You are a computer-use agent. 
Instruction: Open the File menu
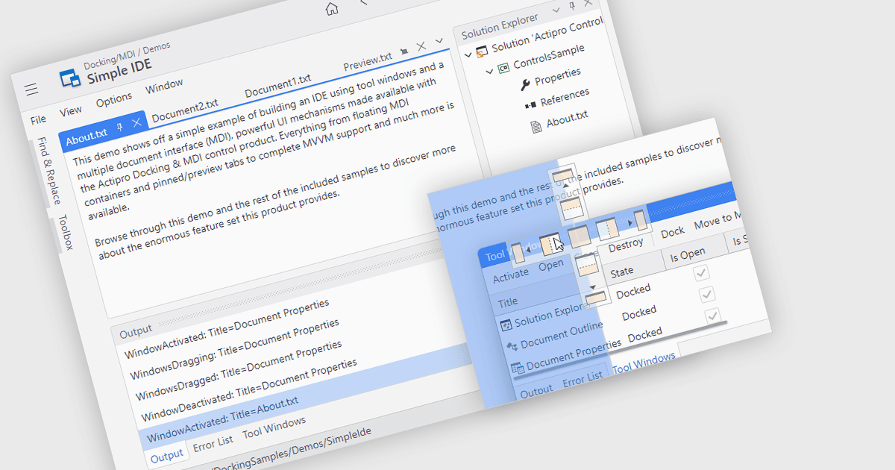pyautogui.click(x=38, y=119)
